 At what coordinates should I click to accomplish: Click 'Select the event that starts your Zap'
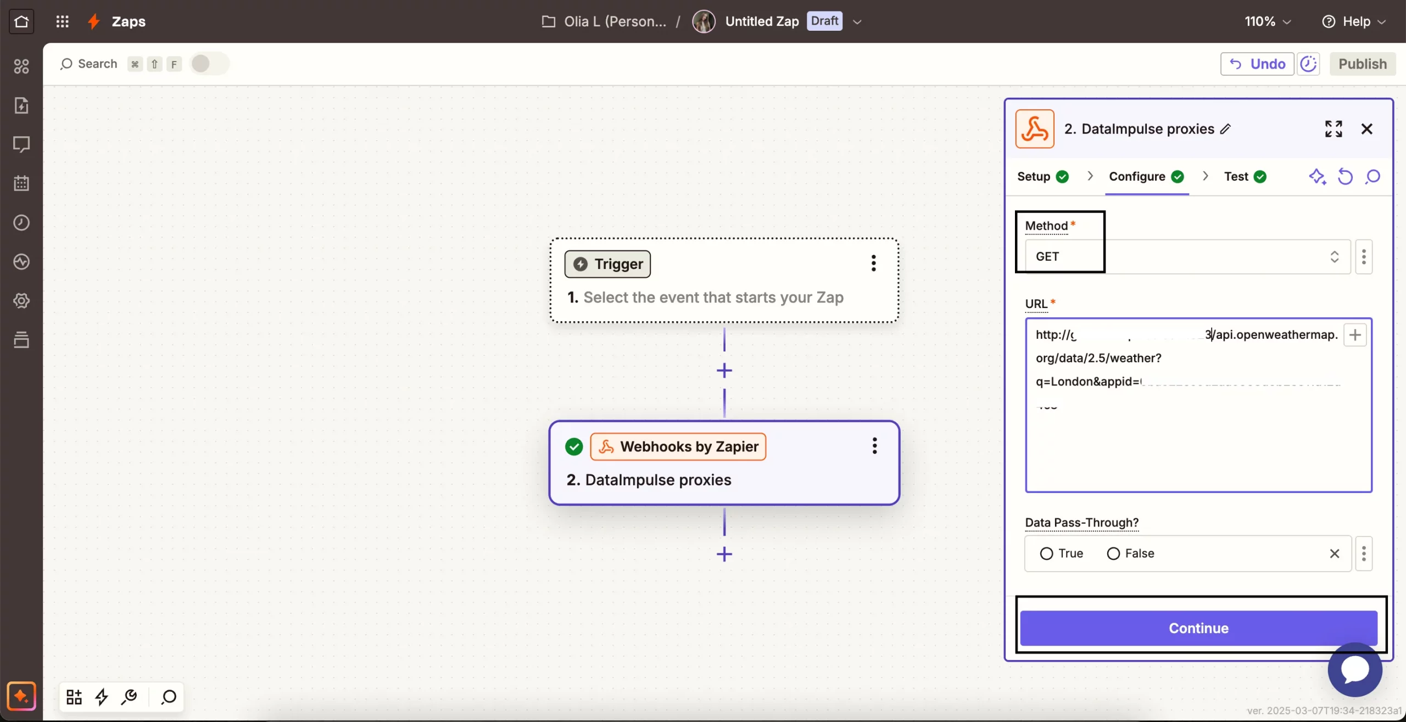pos(713,298)
